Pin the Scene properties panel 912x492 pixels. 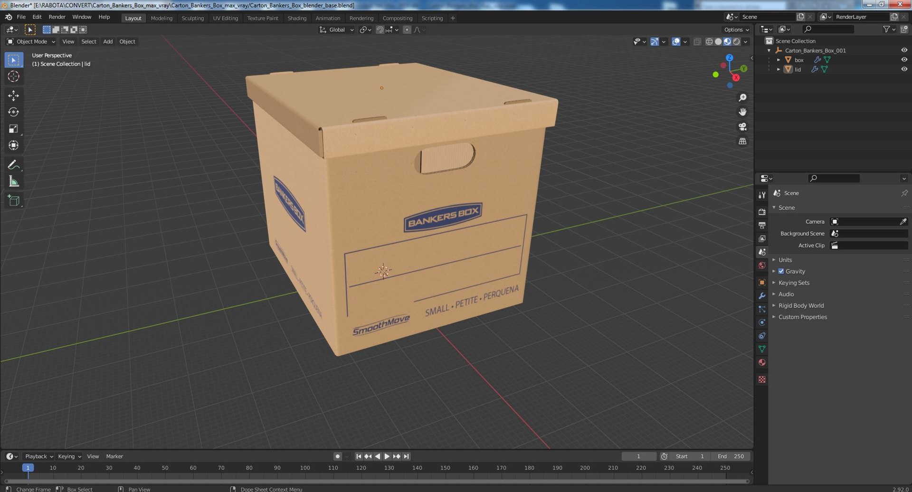coord(904,193)
